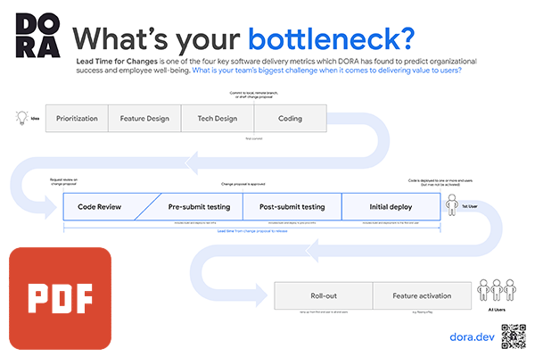Select the Pre-submit testing stage
Image resolution: width=535 pixels, height=357 pixels.
(x=200, y=206)
